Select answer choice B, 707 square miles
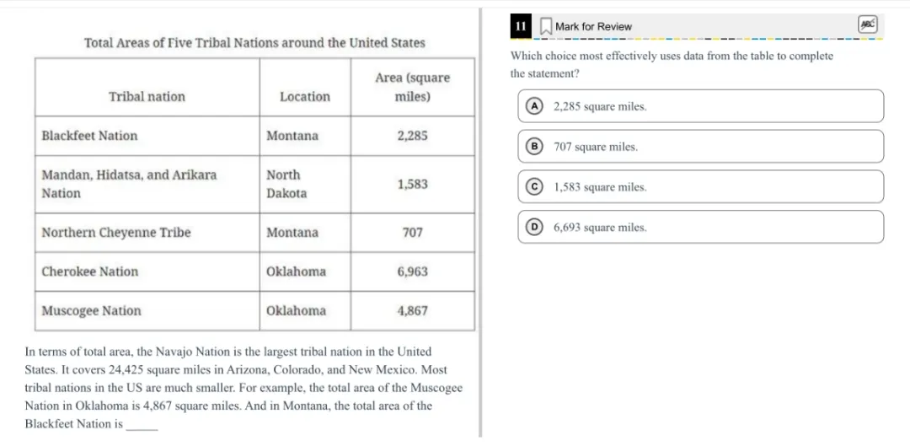This screenshot has width=910, height=446. (700, 147)
